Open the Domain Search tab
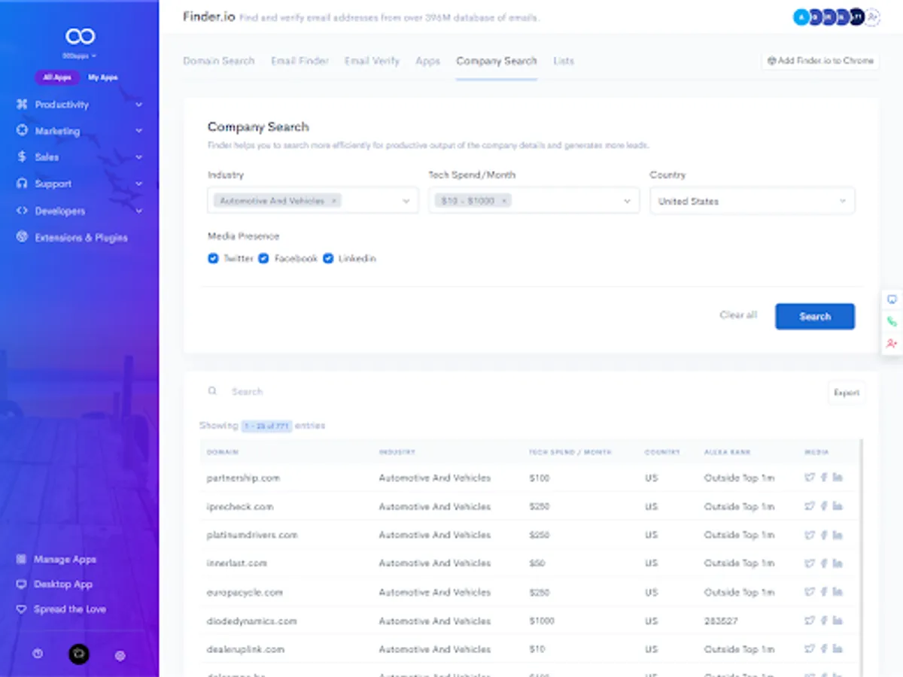The width and height of the screenshot is (903, 677). pos(219,61)
